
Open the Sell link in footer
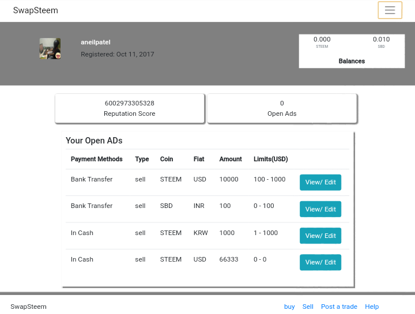point(308,307)
